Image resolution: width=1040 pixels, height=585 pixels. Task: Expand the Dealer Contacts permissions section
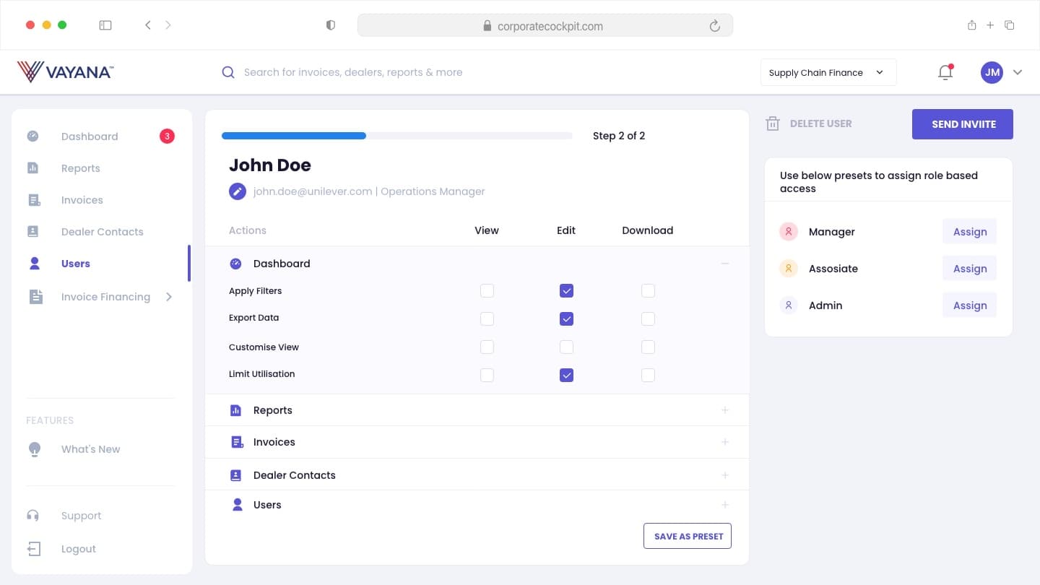coord(725,475)
